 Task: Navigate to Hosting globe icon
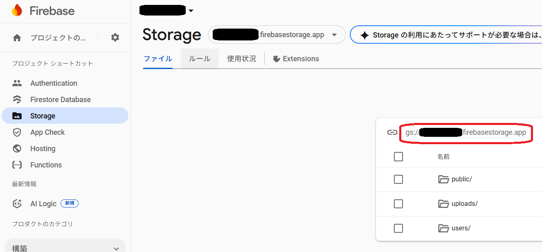point(17,149)
